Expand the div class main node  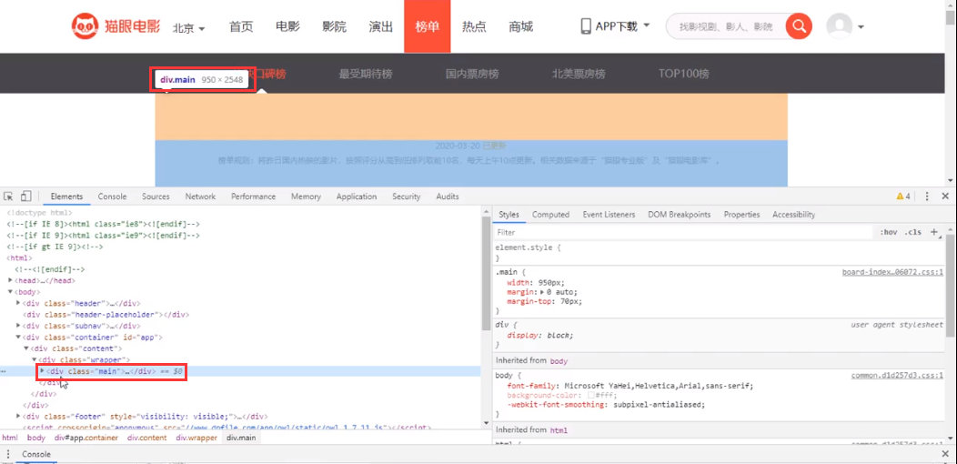(x=42, y=371)
